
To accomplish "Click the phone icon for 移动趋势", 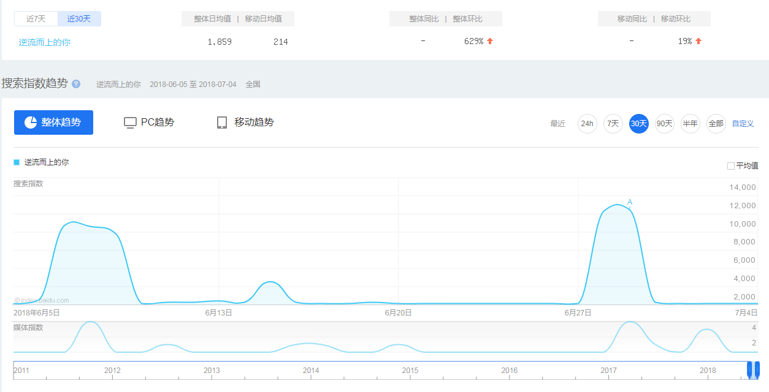I will coord(222,123).
